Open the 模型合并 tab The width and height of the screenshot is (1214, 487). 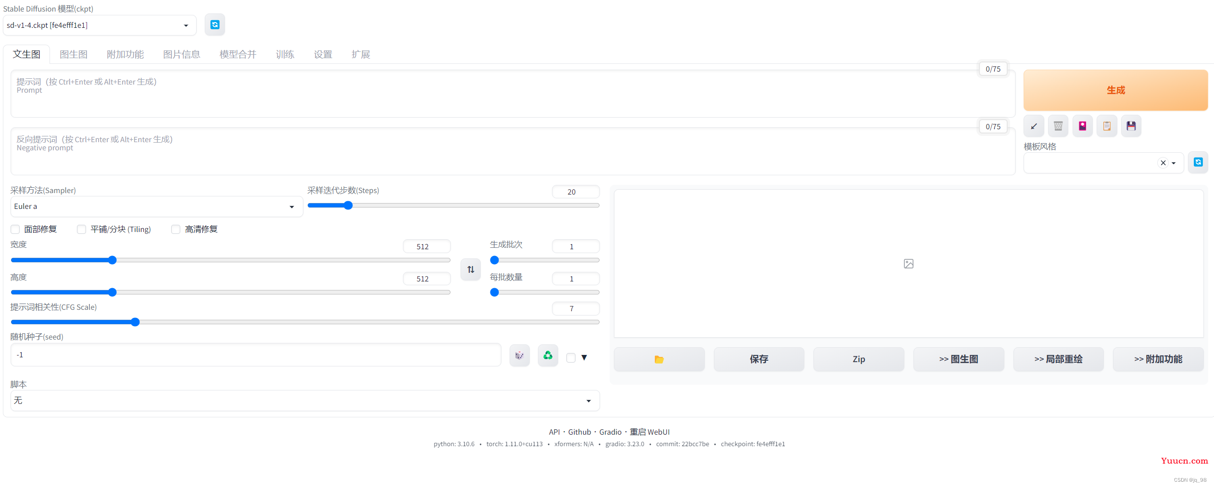click(x=238, y=54)
